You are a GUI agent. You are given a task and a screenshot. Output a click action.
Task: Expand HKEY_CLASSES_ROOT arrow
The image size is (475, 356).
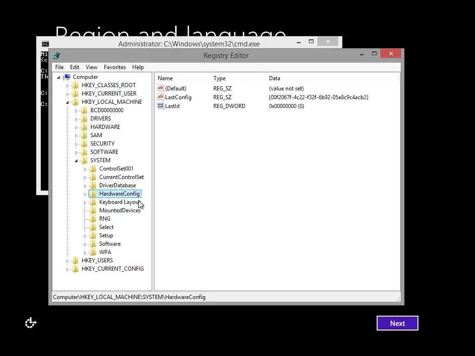[67, 86]
